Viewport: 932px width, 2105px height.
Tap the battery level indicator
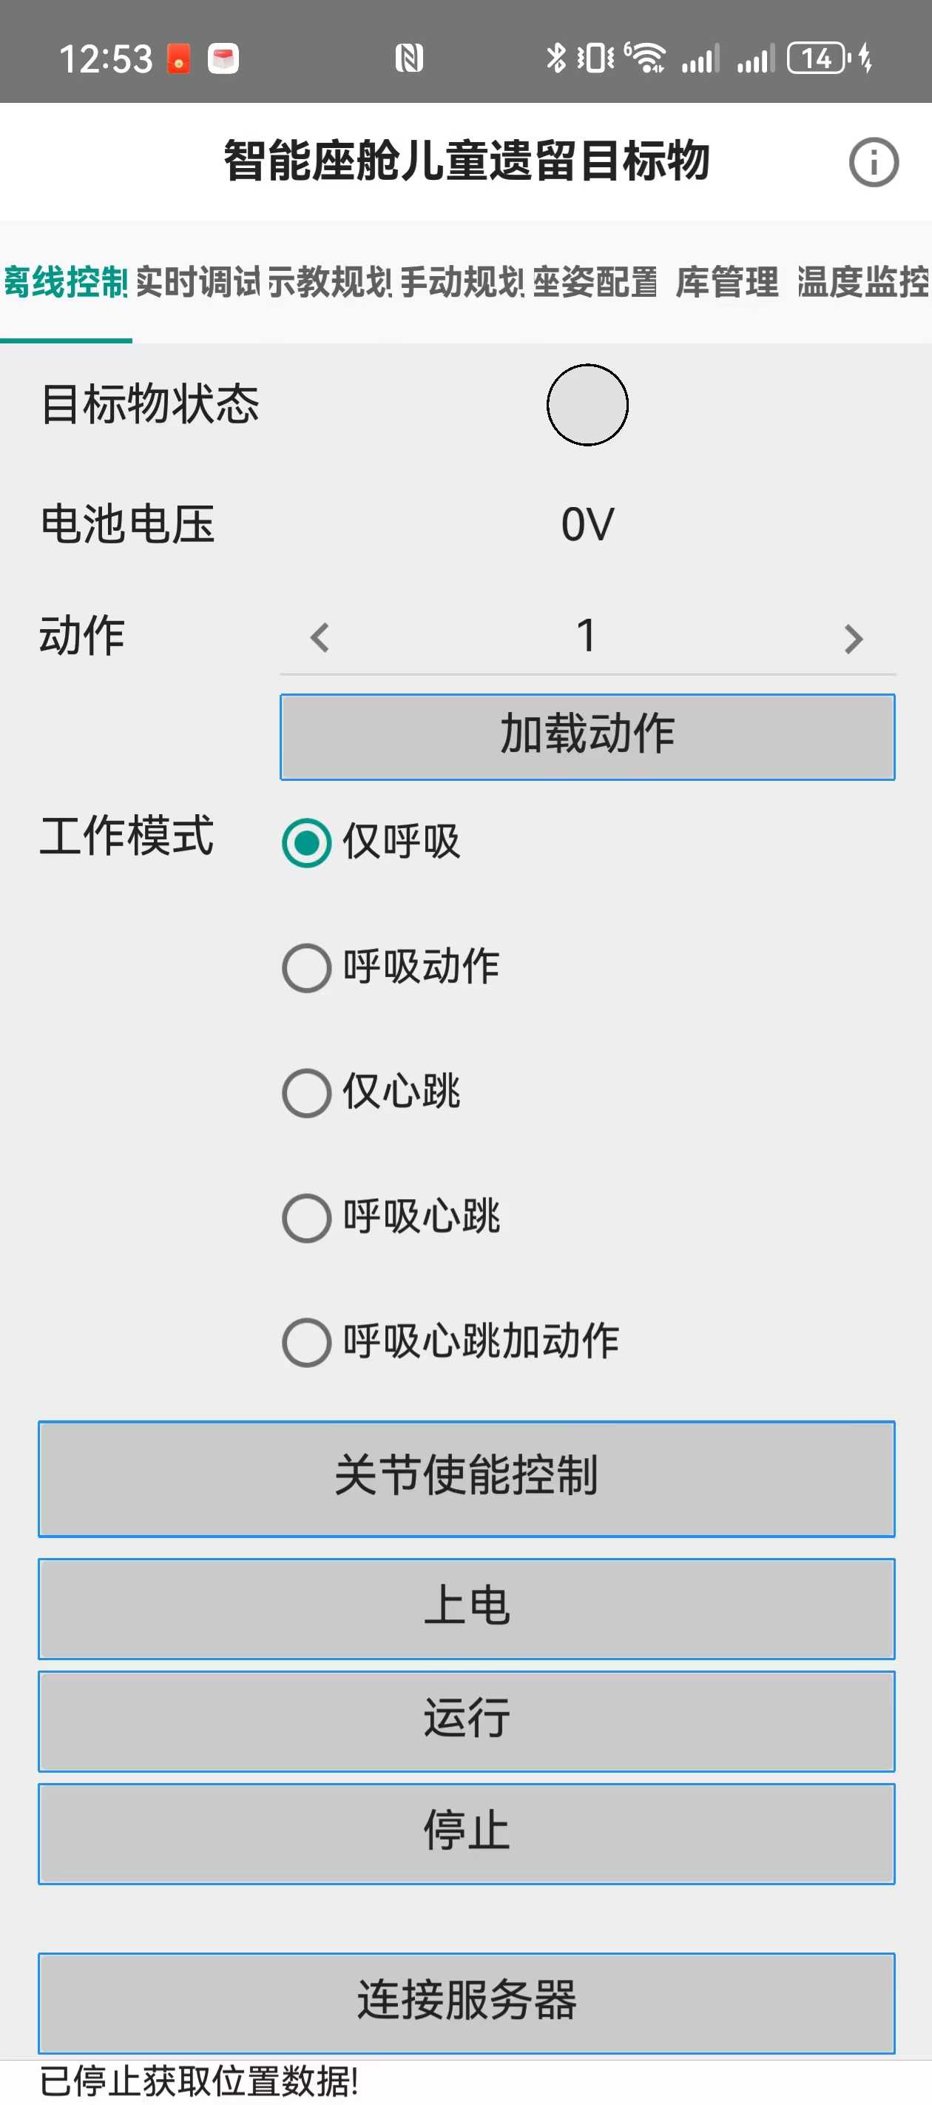click(x=817, y=58)
